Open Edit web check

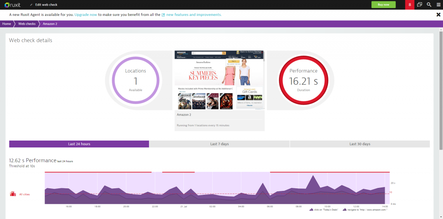pos(46,5)
